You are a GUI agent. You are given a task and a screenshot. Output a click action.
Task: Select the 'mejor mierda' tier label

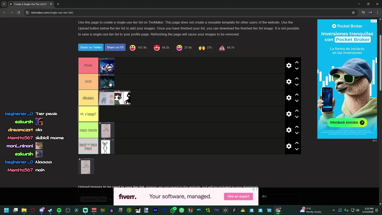(88, 130)
